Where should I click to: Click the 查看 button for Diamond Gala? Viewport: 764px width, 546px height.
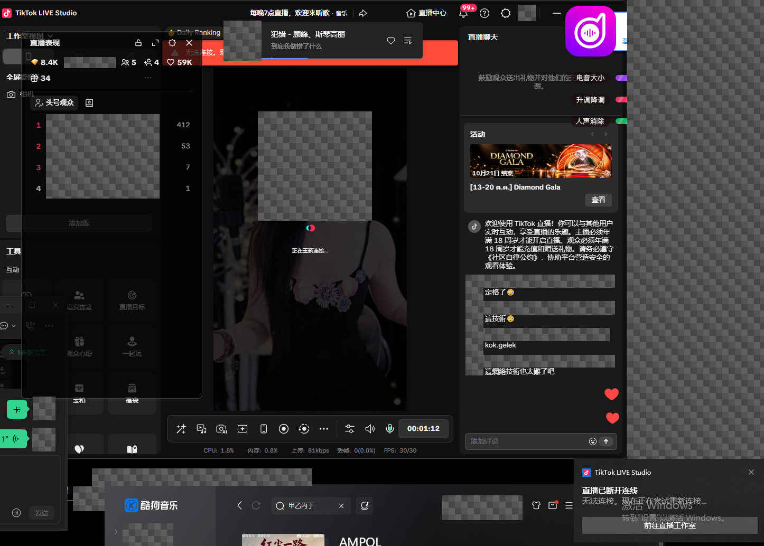599,200
